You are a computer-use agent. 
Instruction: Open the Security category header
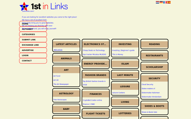click(154, 79)
